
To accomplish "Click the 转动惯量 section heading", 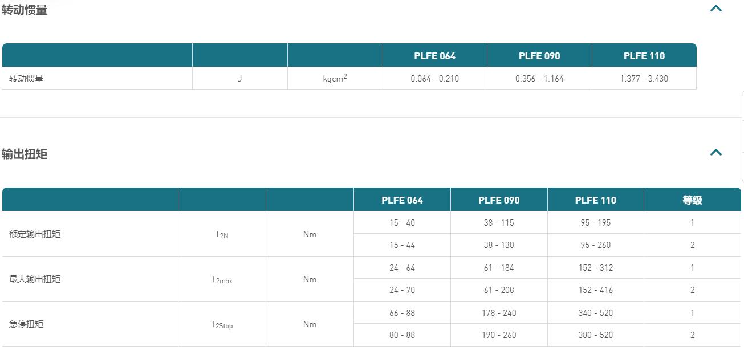I will pos(25,10).
